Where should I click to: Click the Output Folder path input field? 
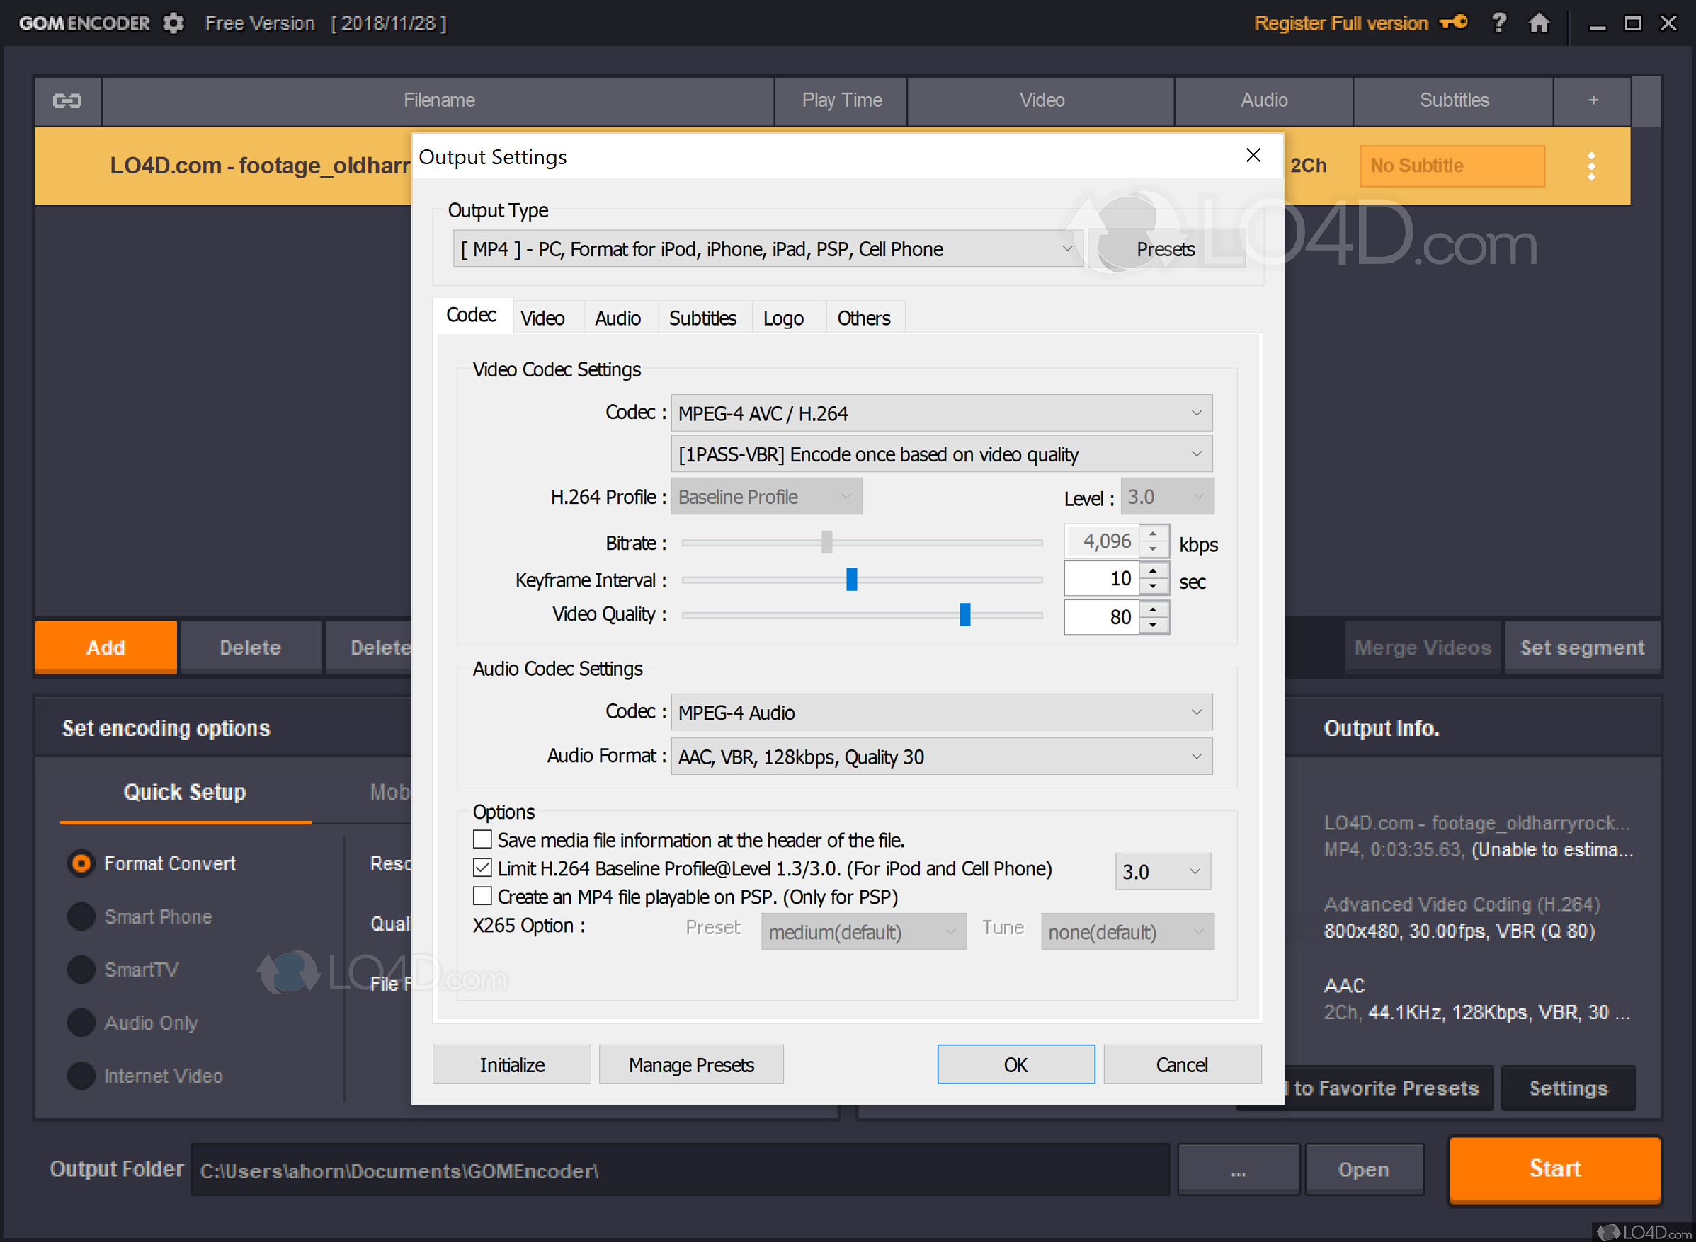tap(677, 1170)
